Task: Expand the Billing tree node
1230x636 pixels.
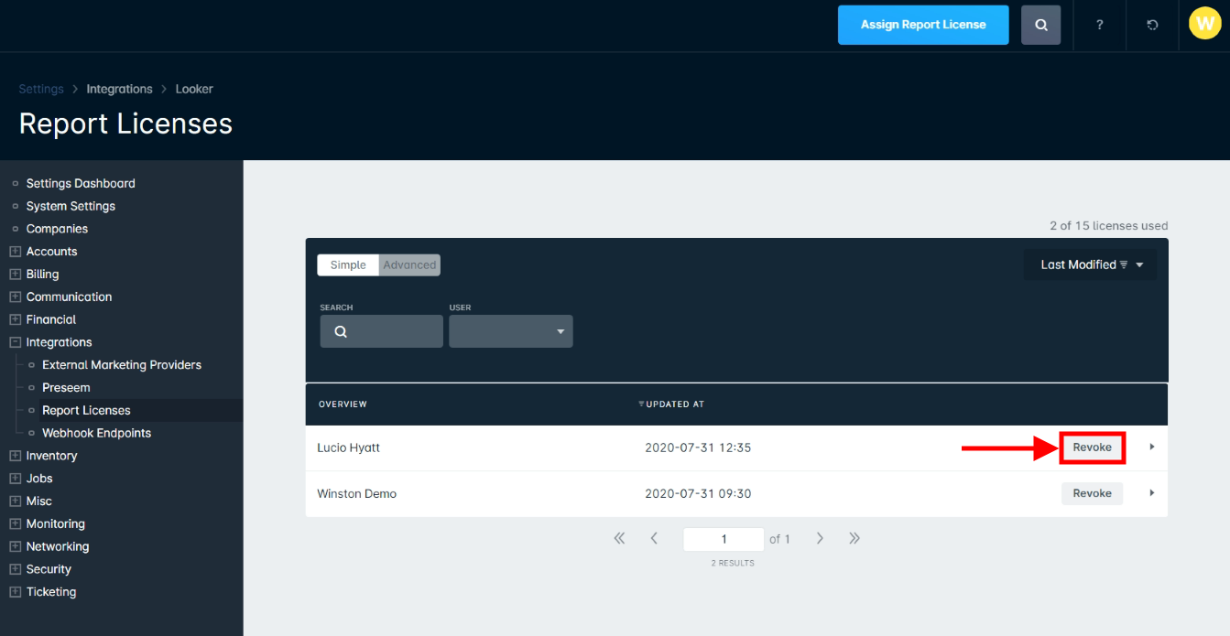Action: click(15, 275)
